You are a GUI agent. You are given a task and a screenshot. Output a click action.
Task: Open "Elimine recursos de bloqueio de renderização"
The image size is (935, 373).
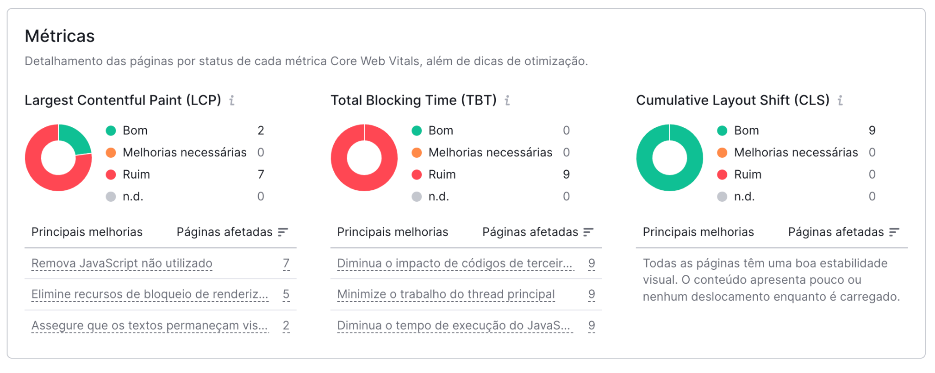click(149, 294)
